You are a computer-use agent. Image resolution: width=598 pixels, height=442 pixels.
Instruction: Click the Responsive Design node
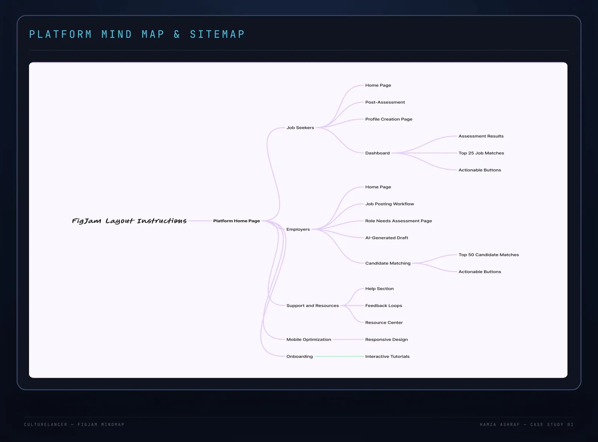pyautogui.click(x=386, y=339)
